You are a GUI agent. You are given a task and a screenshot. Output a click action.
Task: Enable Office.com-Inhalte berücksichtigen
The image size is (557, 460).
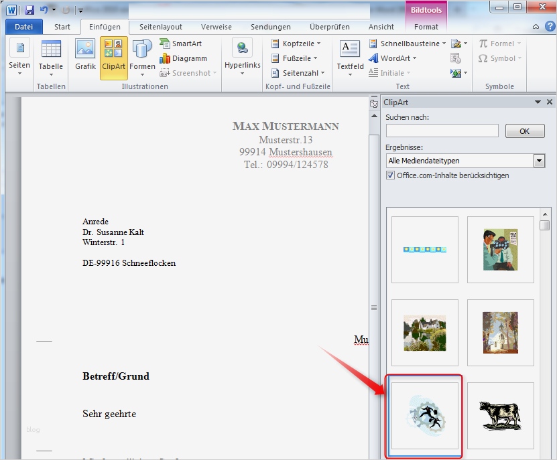pos(390,175)
